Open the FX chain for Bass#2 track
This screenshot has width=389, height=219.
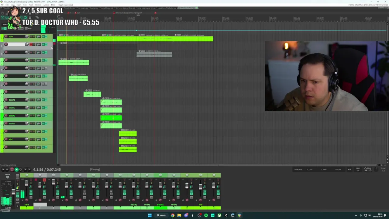tap(43, 116)
